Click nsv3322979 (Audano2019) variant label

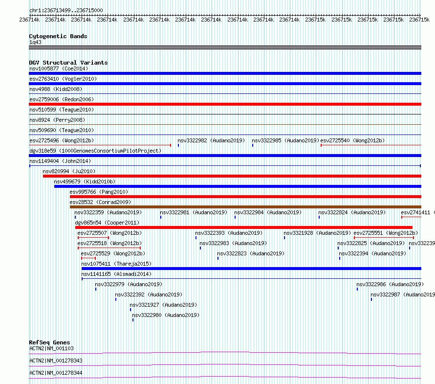pyautogui.click(x=129, y=284)
